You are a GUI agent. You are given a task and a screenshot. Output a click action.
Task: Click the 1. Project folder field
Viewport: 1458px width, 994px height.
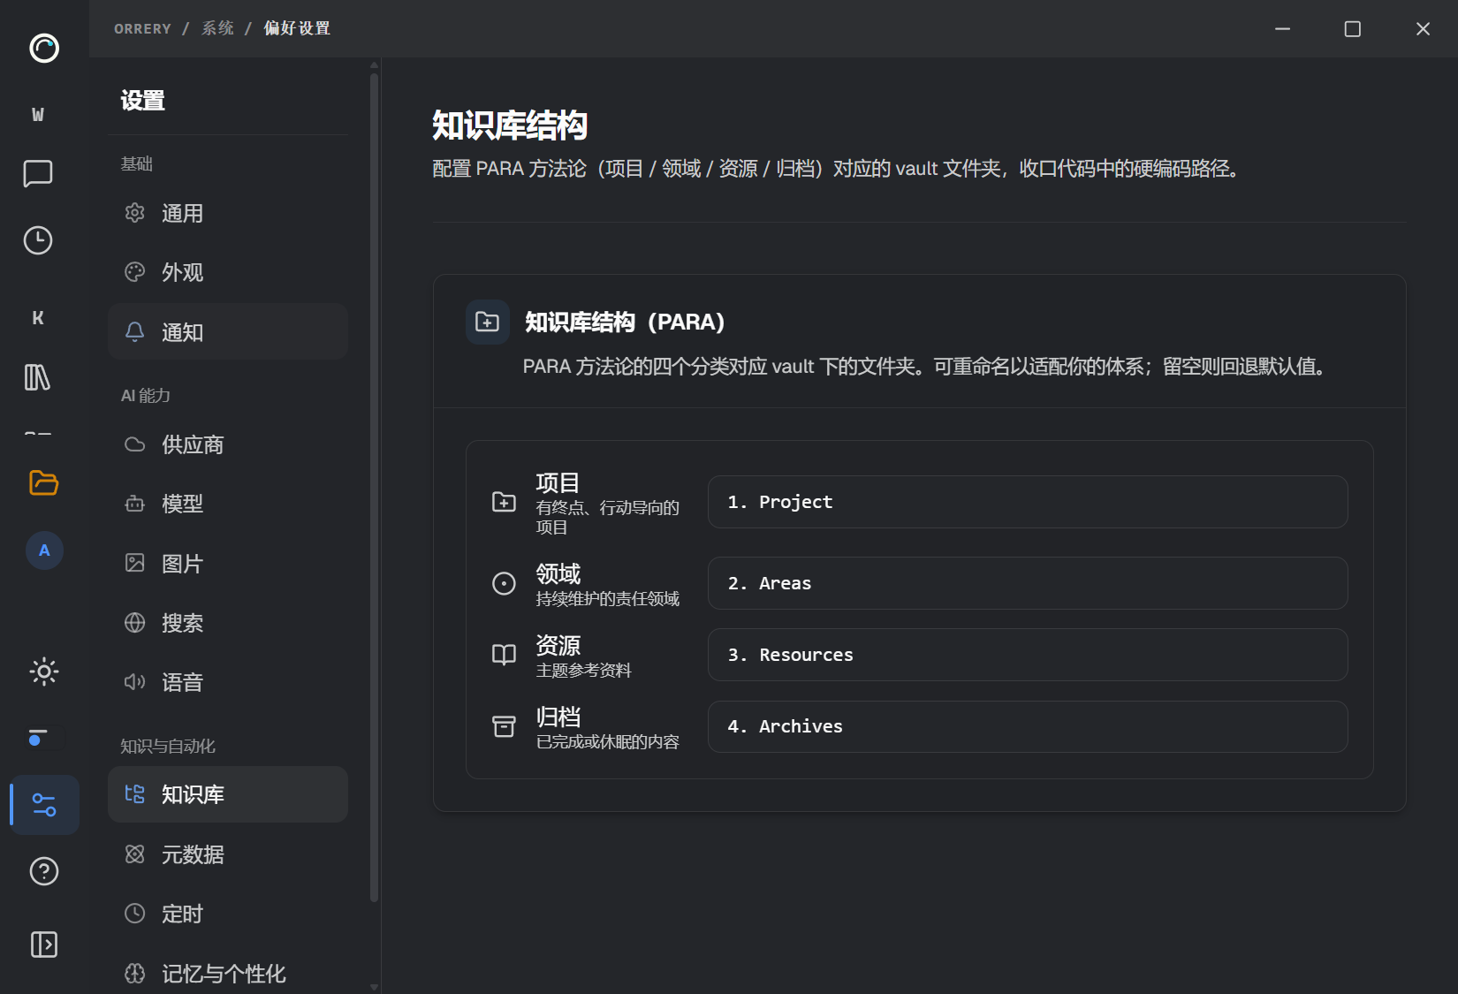coord(1028,502)
